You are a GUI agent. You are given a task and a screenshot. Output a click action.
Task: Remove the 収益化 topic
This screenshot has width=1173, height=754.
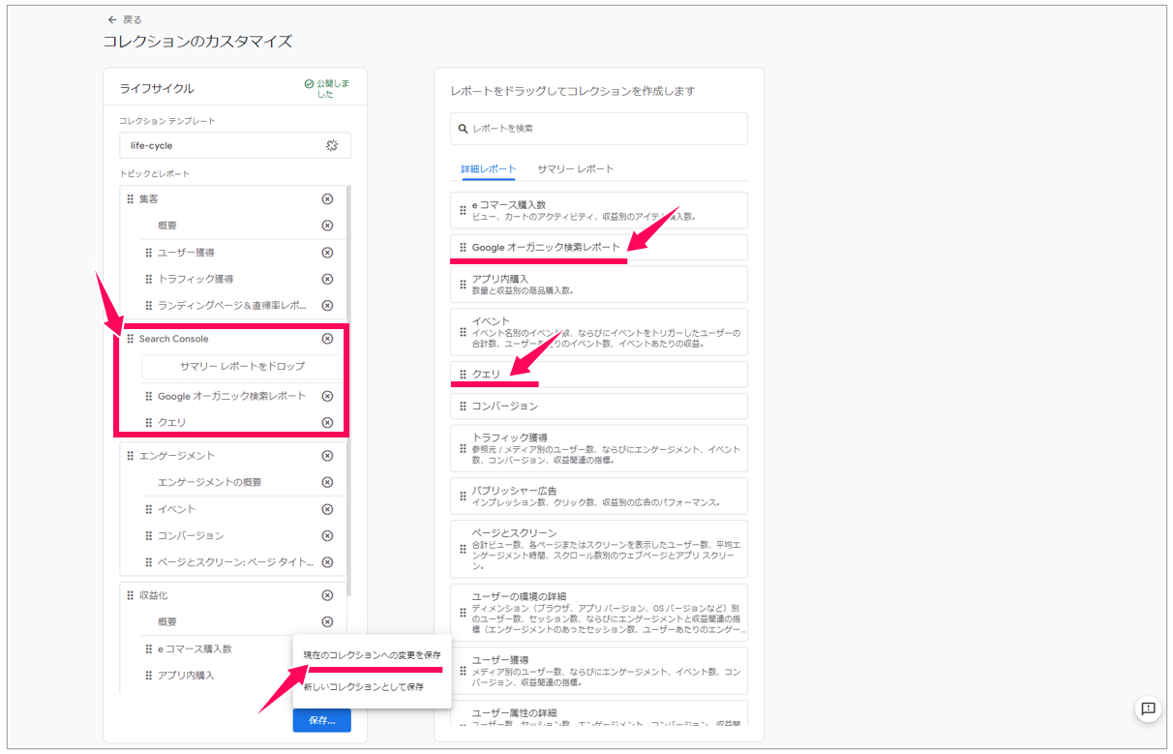point(327,595)
